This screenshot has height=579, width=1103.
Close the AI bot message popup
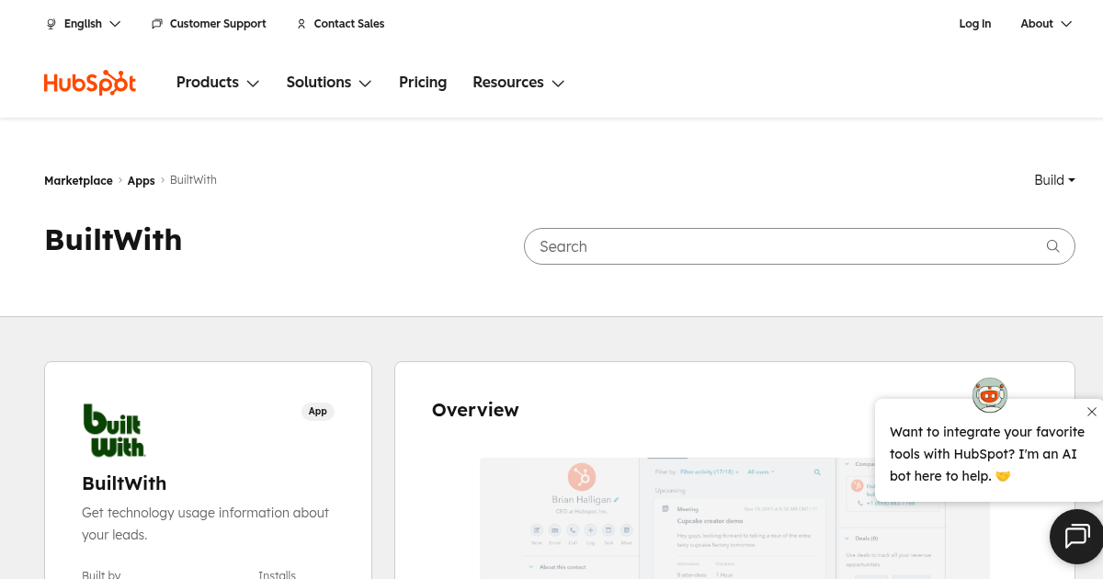(1091, 412)
